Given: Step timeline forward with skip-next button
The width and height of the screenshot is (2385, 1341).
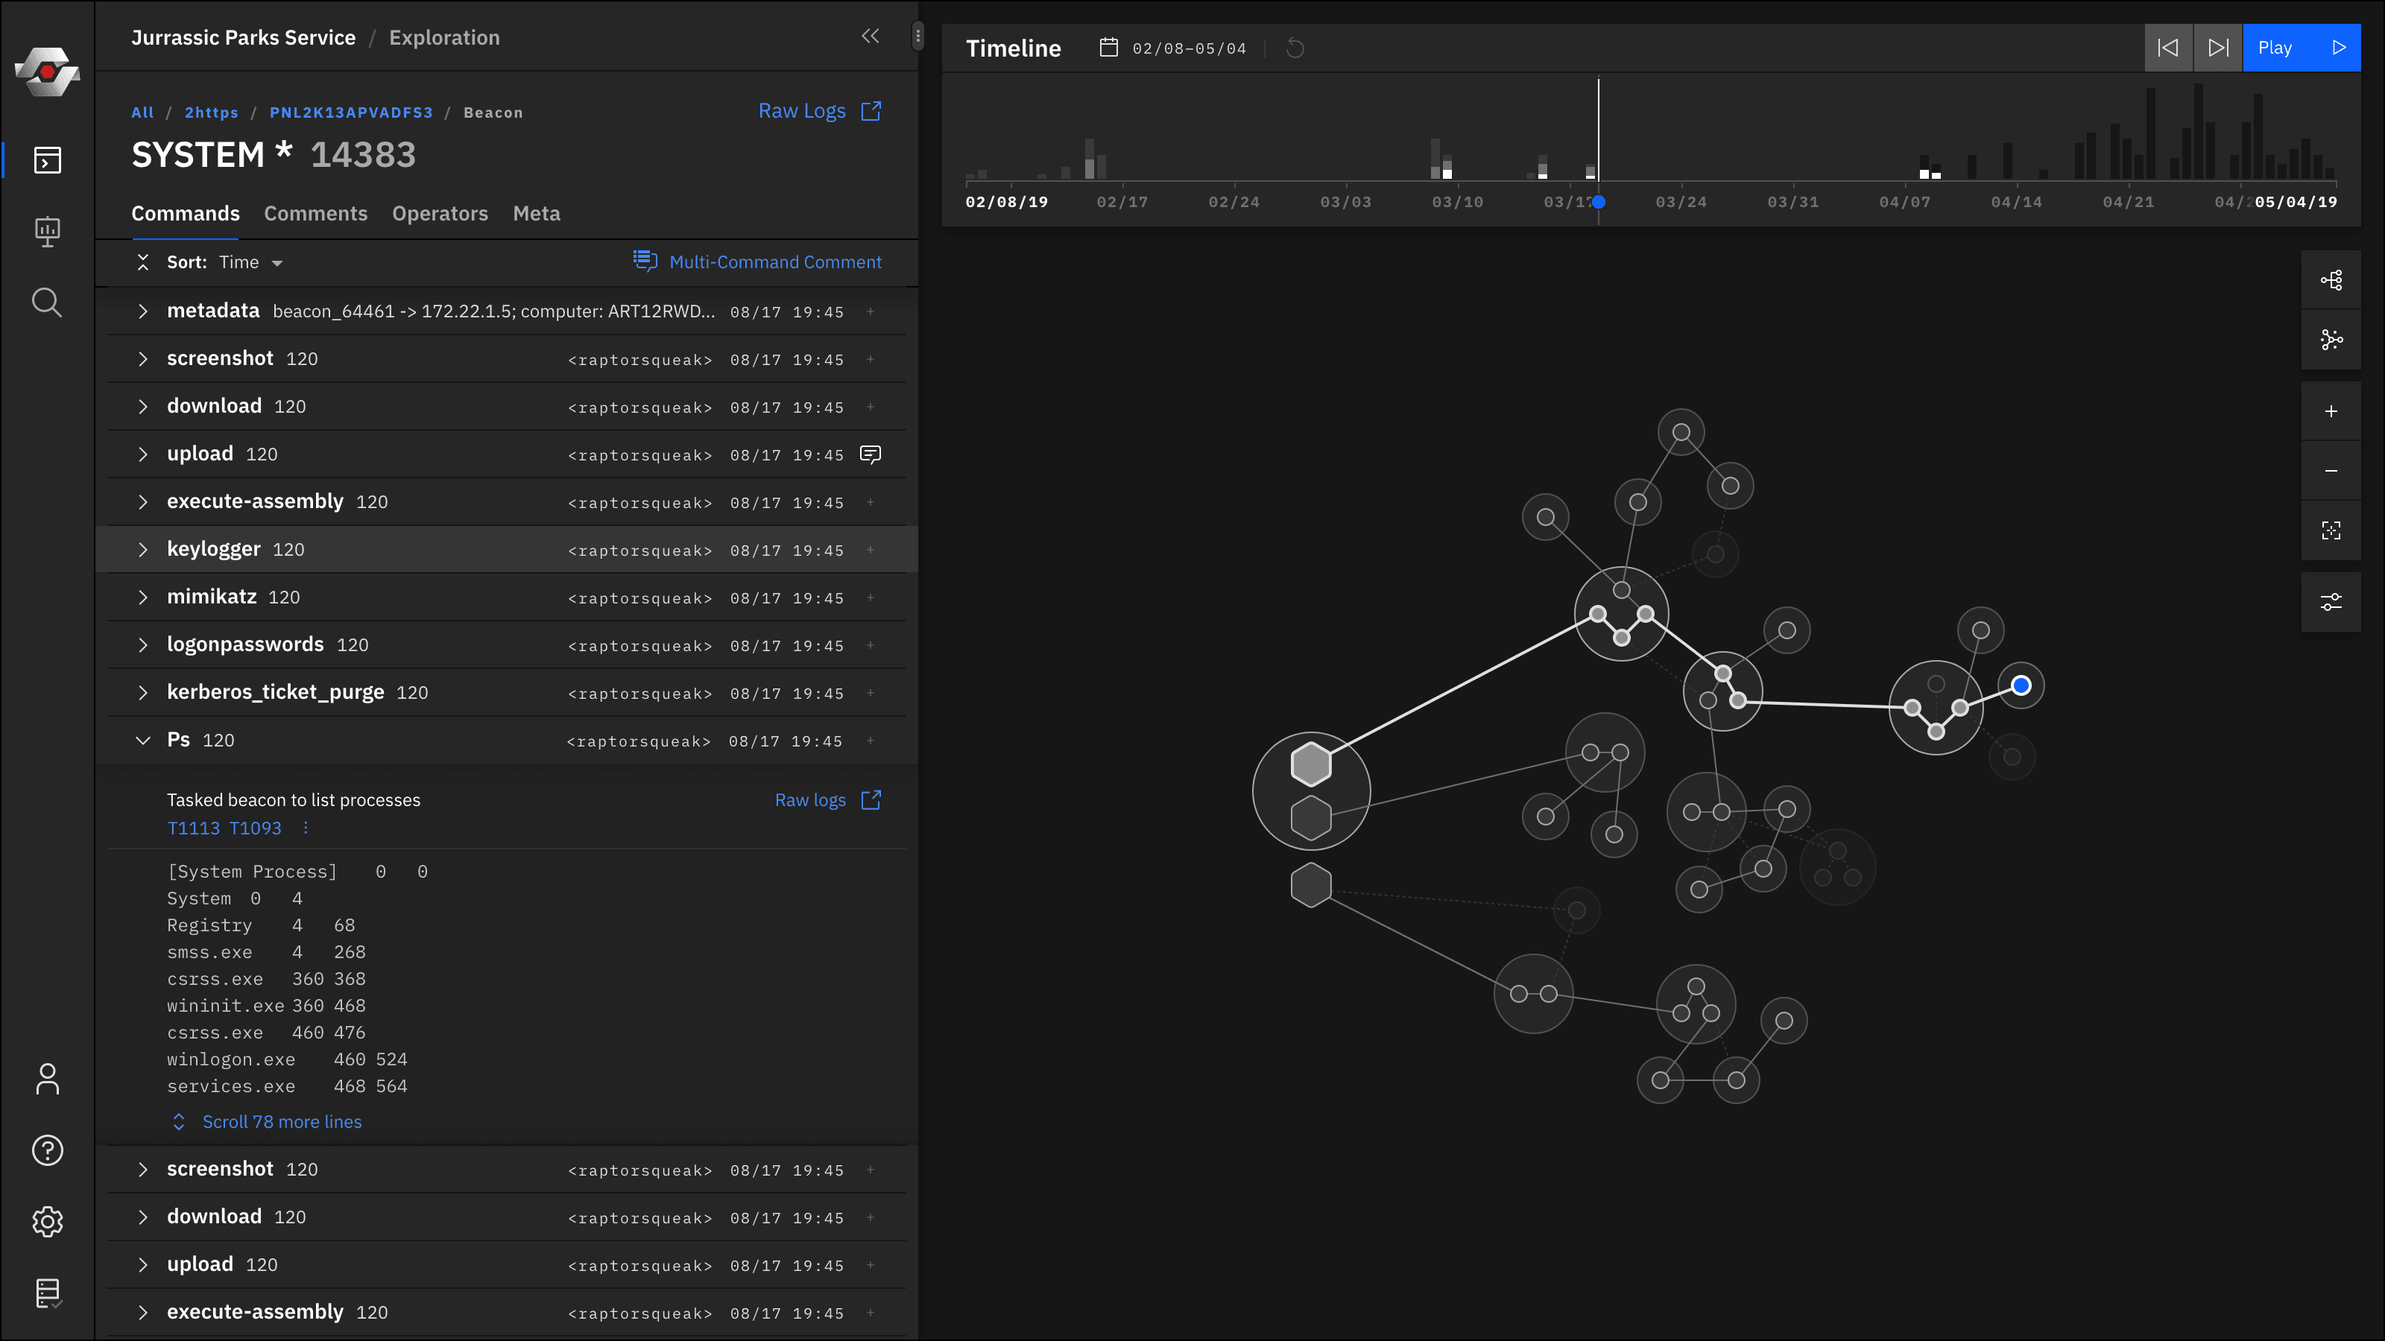Looking at the screenshot, I should tap(2218, 48).
